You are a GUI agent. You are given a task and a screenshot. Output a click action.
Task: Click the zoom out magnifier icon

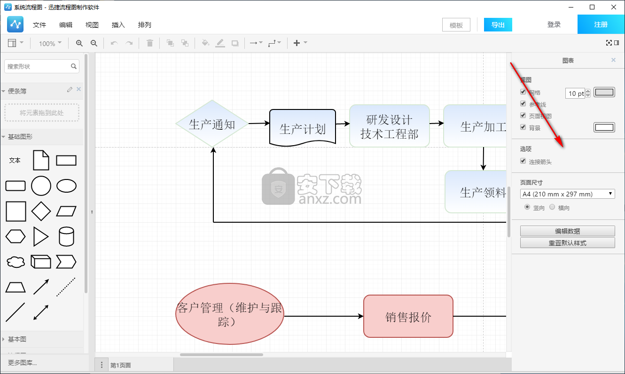(94, 43)
